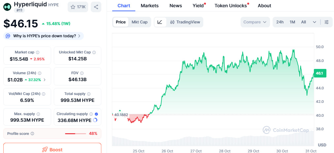The height and width of the screenshot is (153, 334).
Task: Open chart settings sliders icon
Action: 326,22
